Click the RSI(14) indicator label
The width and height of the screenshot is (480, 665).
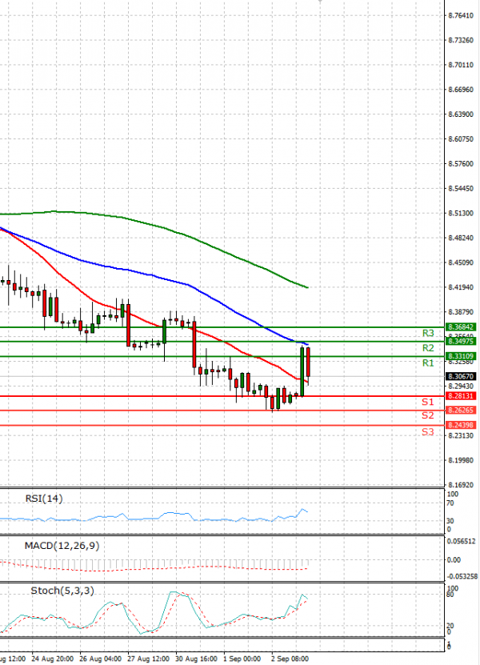pyautogui.click(x=44, y=499)
